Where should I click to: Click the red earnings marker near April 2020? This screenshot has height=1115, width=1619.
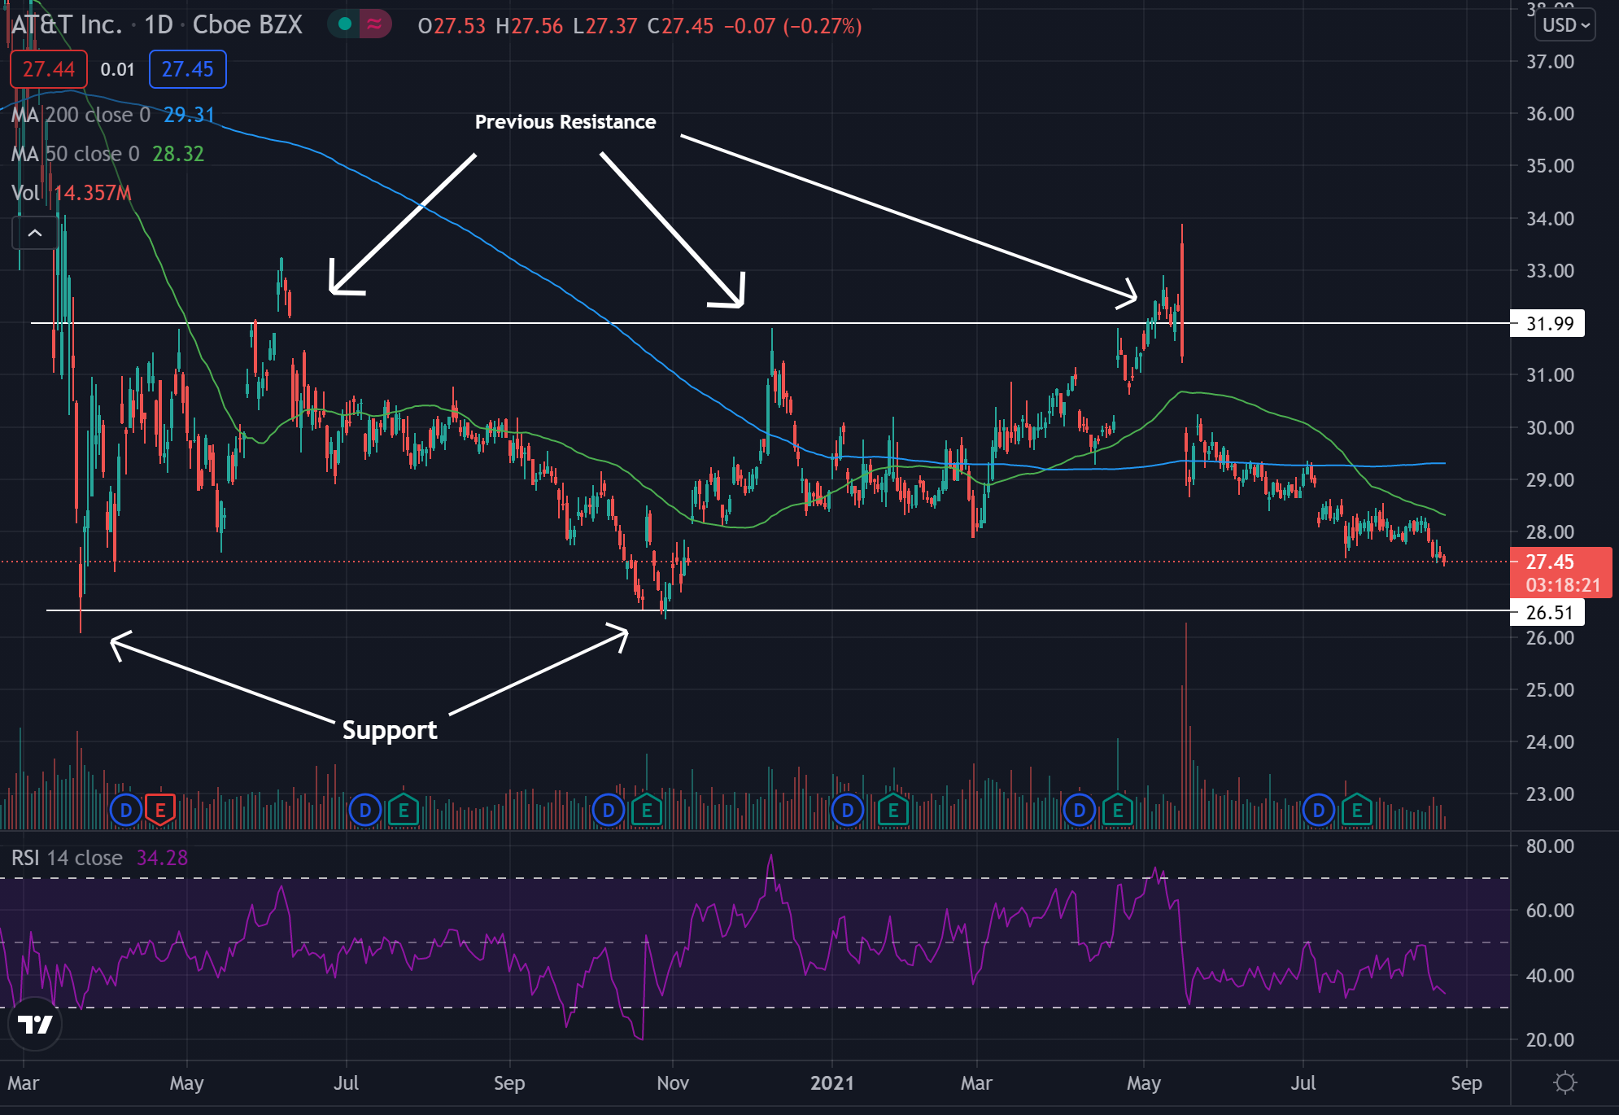pyautogui.click(x=160, y=810)
